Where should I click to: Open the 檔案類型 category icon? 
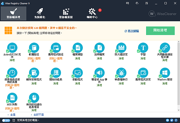click(78, 48)
